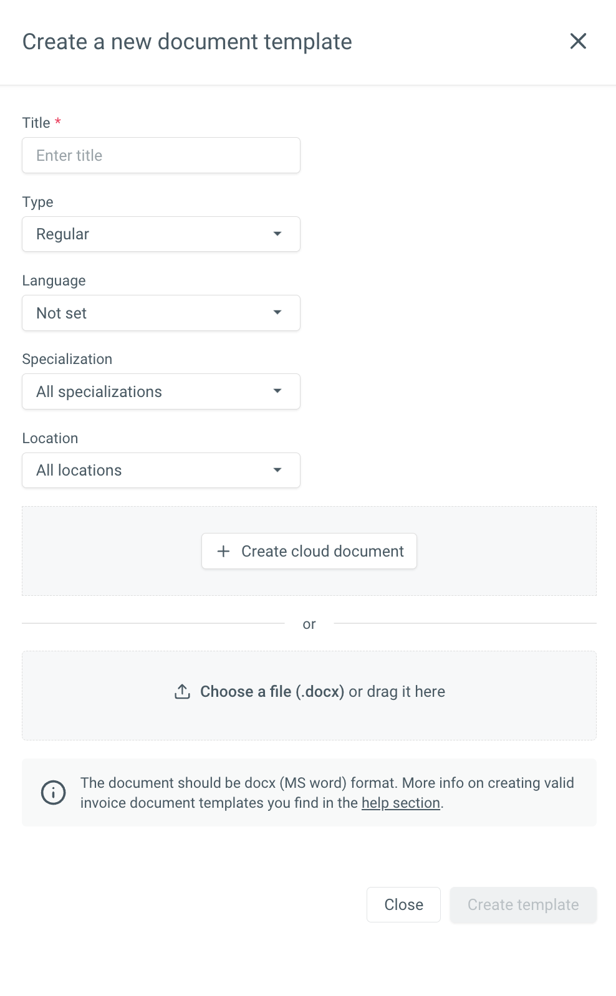Screen dimensions: 616x996
Task: Click the Language dropdown caret arrow
Action: tap(277, 312)
